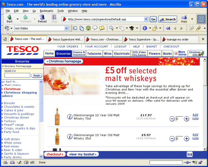The width and height of the screenshot is (208, 167).
Task: Click the security padlock status icon
Action: (x=200, y=162)
